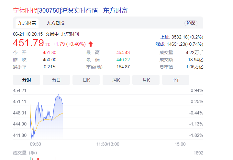Screen dimensions: 233x160
Task: Click the 最低 value 440.22
Action: click(123, 60)
